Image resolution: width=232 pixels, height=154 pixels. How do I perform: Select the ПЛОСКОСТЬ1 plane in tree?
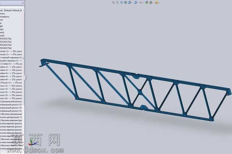6,39
